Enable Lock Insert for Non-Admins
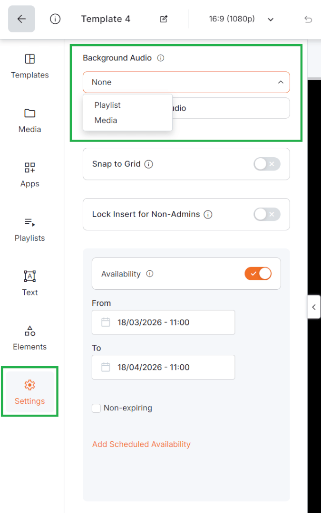The height and width of the screenshot is (513, 321). pyautogui.click(x=267, y=214)
